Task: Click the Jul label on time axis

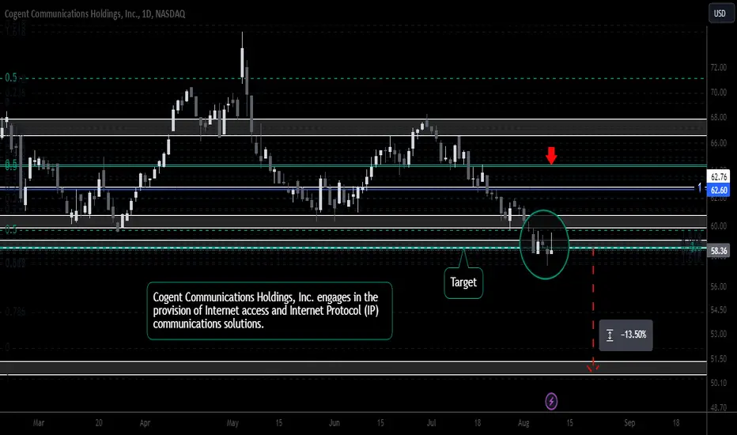Action: [431, 423]
